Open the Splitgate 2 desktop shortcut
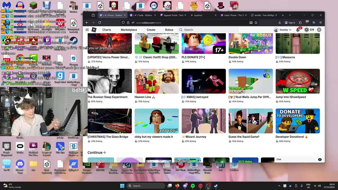 (73, 165)
